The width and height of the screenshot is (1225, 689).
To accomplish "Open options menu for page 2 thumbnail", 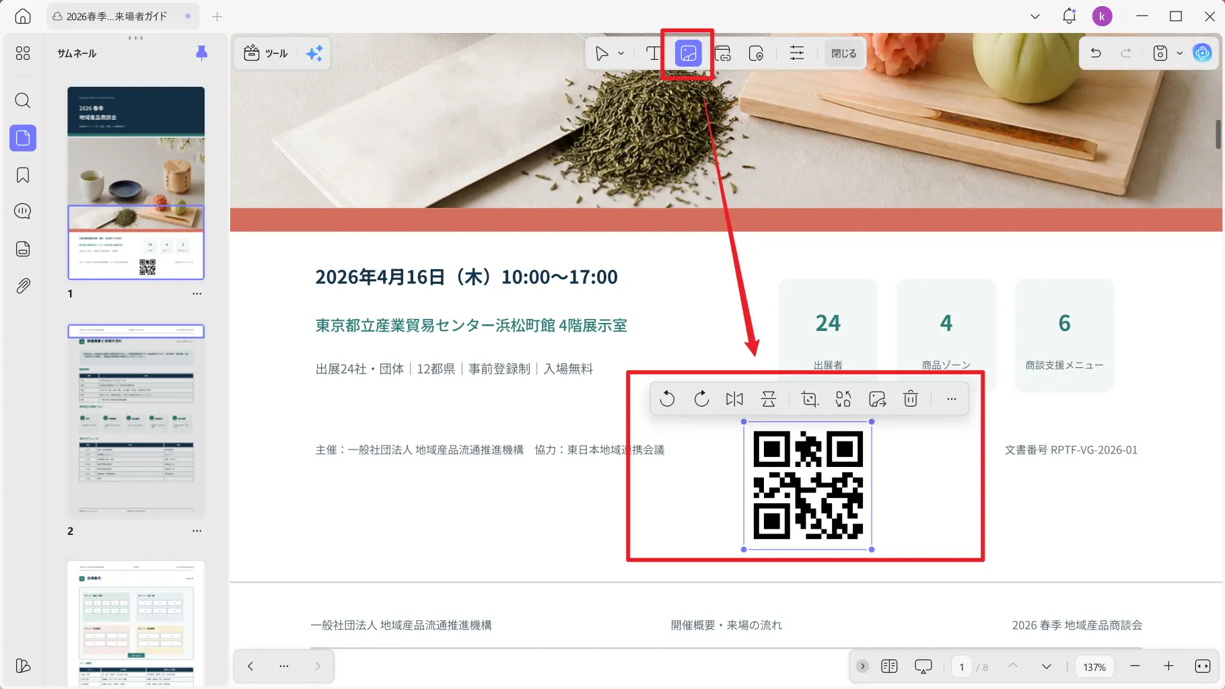I will (197, 531).
